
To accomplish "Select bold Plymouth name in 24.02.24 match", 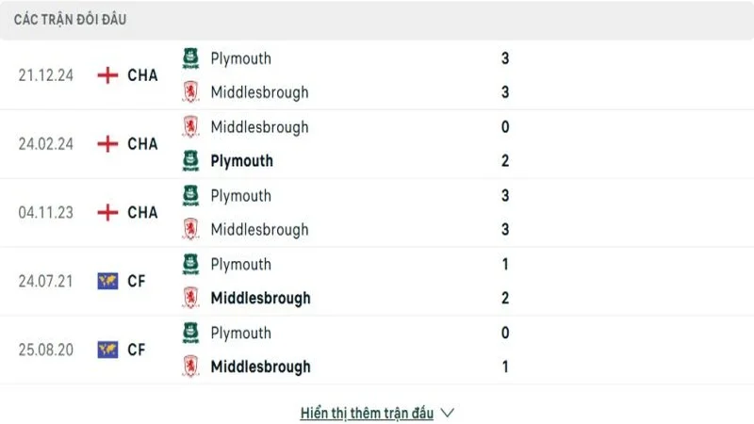I will pos(241,161).
